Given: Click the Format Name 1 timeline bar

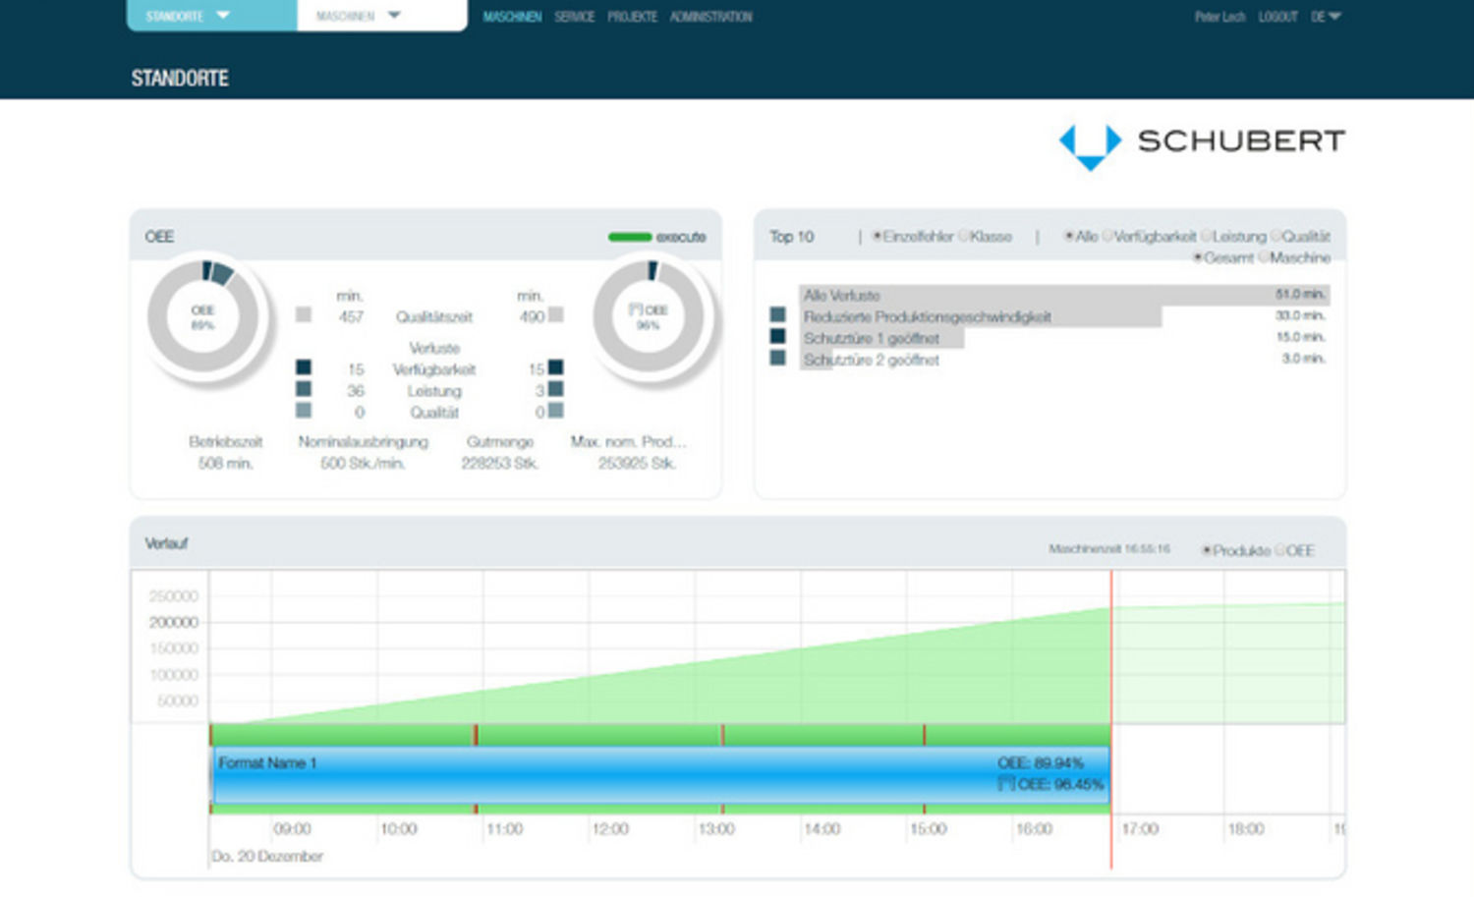Looking at the screenshot, I should pos(661,774).
